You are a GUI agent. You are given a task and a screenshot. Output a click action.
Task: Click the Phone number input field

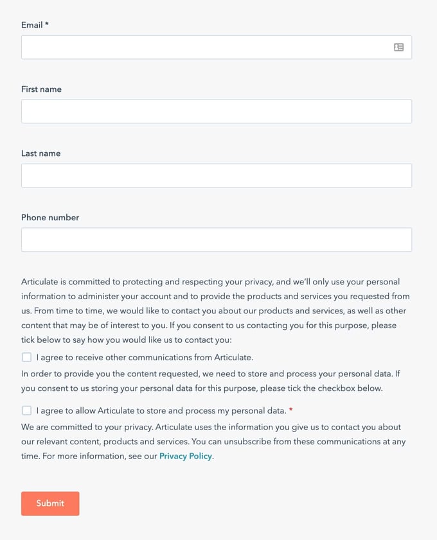193,239
